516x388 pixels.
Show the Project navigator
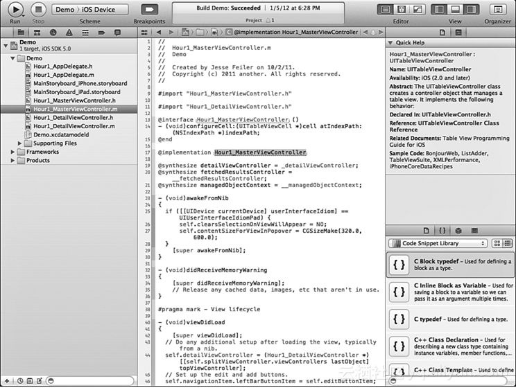point(21,33)
